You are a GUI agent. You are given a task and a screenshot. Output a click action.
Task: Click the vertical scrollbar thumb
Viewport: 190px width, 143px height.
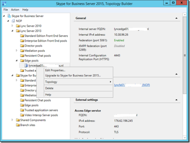[x=185, y=55]
